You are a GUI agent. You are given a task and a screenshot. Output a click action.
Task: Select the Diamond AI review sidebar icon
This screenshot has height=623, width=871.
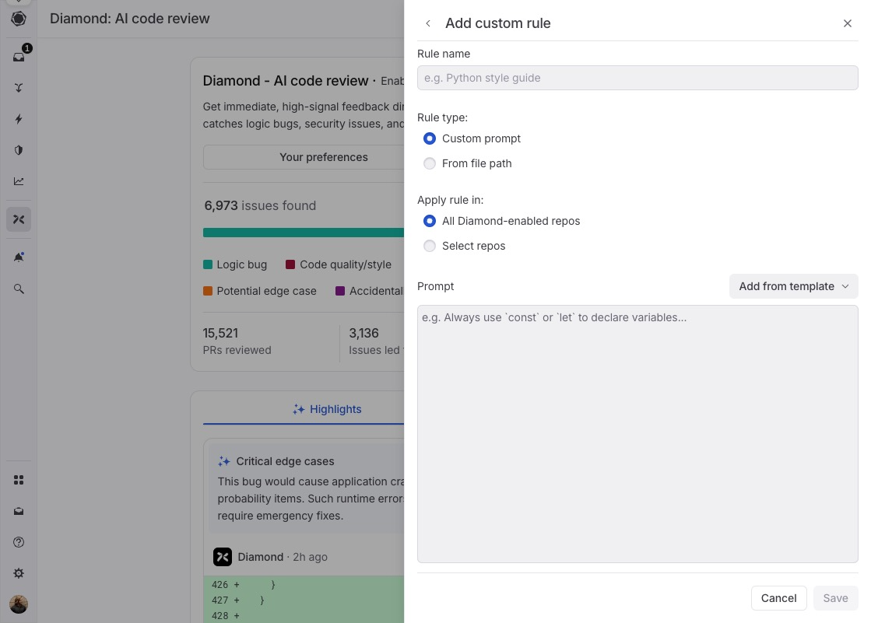pyautogui.click(x=19, y=219)
